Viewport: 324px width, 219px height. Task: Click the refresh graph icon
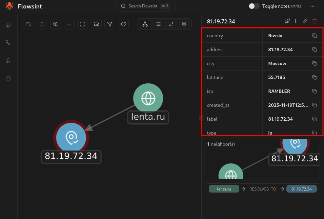pyautogui.click(x=123, y=24)
